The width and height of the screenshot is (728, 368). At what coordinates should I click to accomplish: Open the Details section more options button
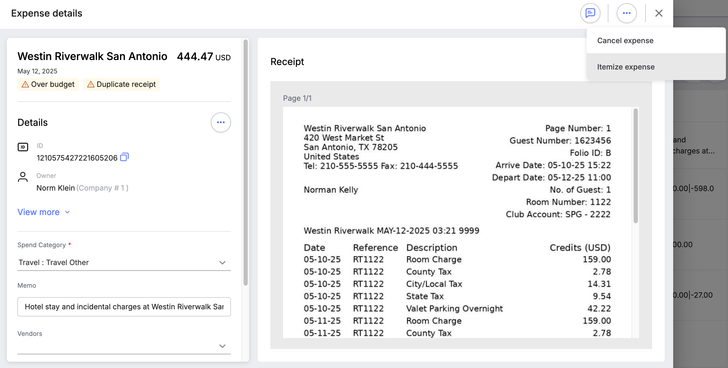[221, 122]
